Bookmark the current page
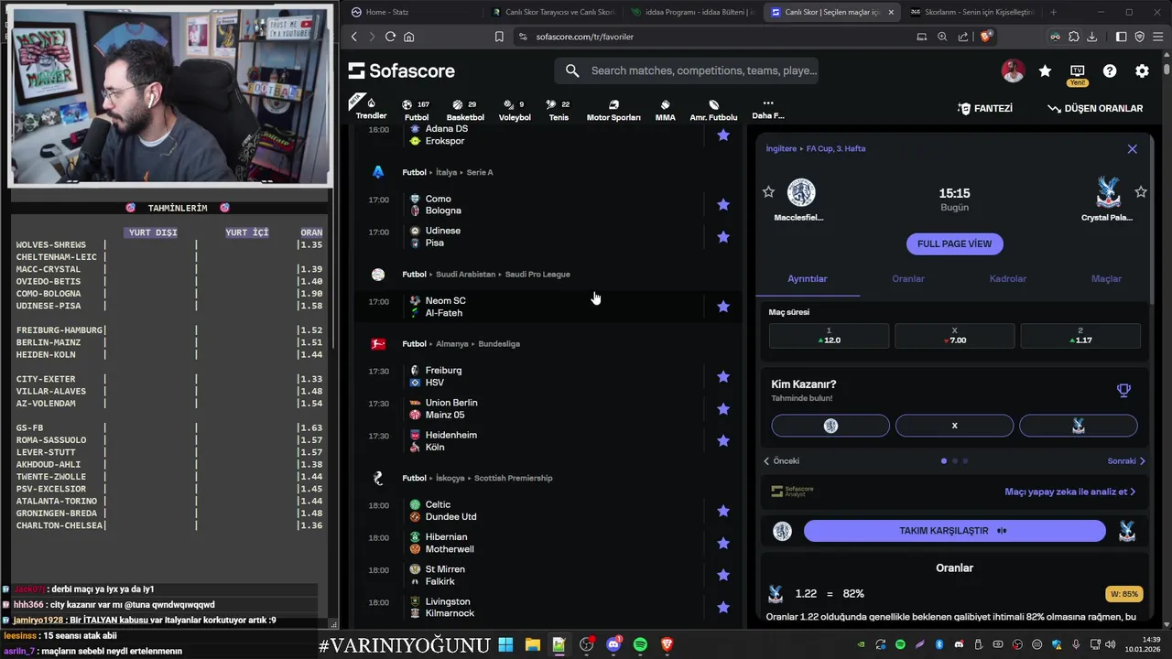 [x=499, y=37]
